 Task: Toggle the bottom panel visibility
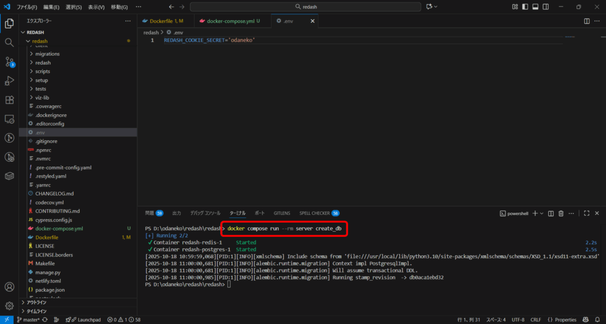click(x=535, y=7)
